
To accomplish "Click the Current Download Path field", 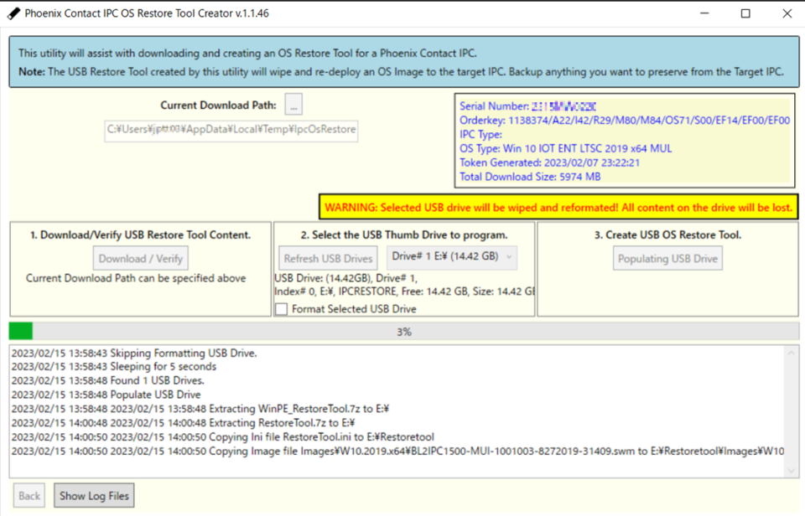I will click(x=231, y=131).
